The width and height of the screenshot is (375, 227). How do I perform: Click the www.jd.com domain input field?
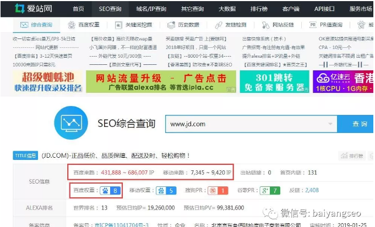point(251,124)
